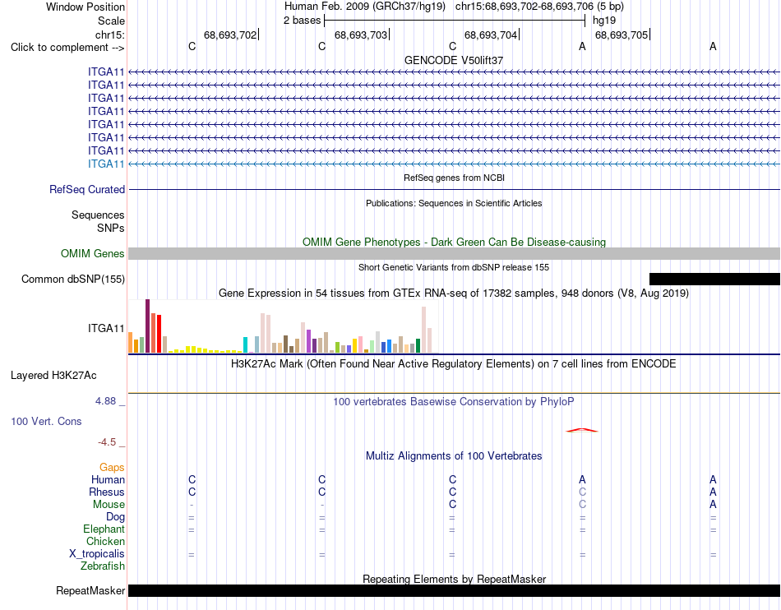Click the 'Click to complement -->' label

[x=67, y=48]
